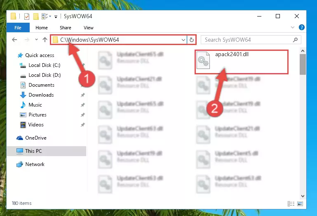Open Pictures folder in sidebar

pos(38,115)
